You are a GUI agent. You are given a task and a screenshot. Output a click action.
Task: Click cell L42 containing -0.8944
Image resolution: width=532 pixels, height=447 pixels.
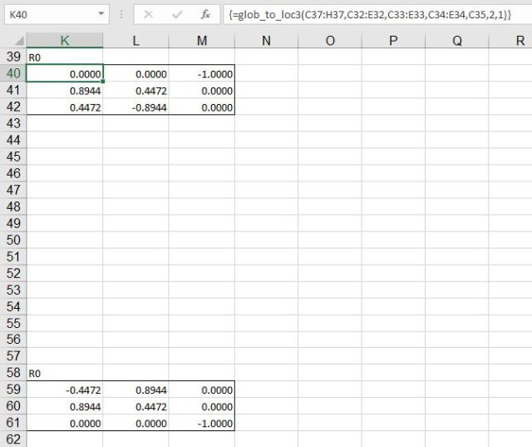pyautogui.click(x=135, y=107)
